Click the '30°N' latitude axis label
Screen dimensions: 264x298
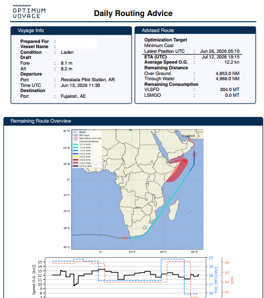click(x=67, y=131)
